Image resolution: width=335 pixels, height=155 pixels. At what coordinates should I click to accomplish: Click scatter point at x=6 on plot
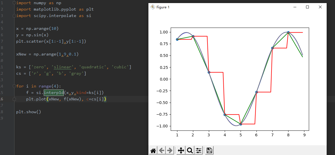pyautogui.click(x=256, y=92)
